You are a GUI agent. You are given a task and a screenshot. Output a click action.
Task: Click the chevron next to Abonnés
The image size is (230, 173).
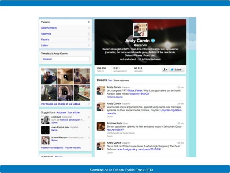pyautogui.click(x=89, y=34)
